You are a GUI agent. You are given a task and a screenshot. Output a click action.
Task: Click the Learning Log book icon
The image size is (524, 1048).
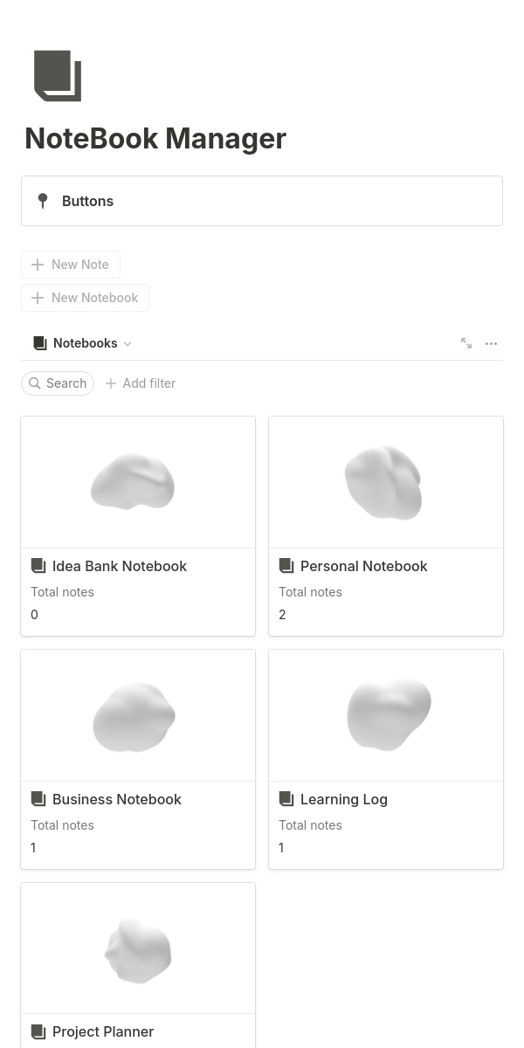coord(286,799)
